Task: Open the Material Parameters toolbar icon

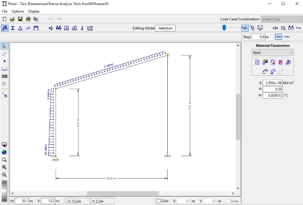Action: point(4,28)
